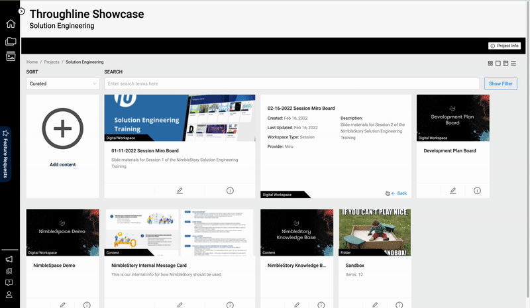Click the Project Info button
This screenshot has width=530, height=308.
click(x=504, y=46)
